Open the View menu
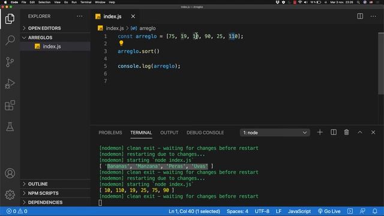 [x=58, y=2]
